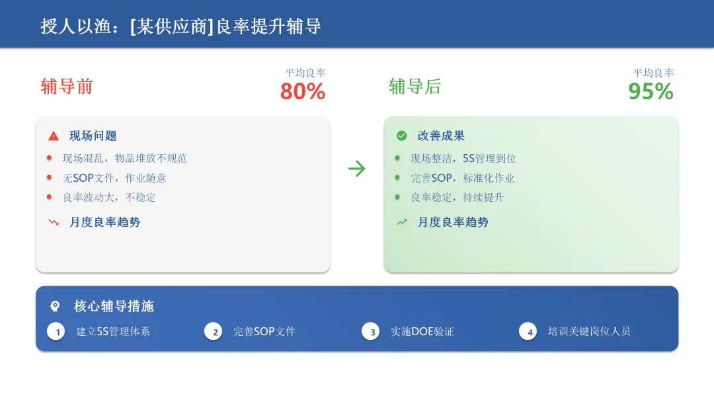Select the 辅导后 heading text
This screenshot has height=402, width=714.
click(x=415, y=87)
